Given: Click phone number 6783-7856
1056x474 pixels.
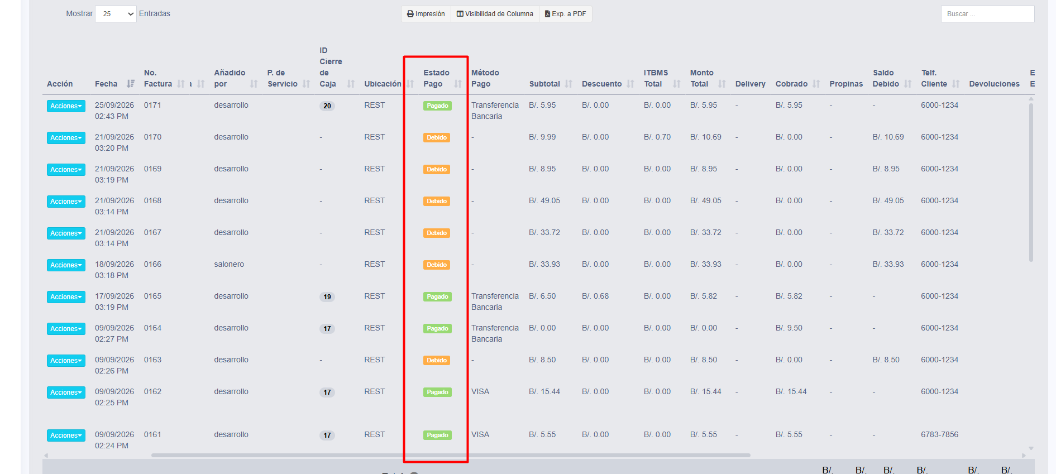Looking at the screenshot, I should [939, 434].
